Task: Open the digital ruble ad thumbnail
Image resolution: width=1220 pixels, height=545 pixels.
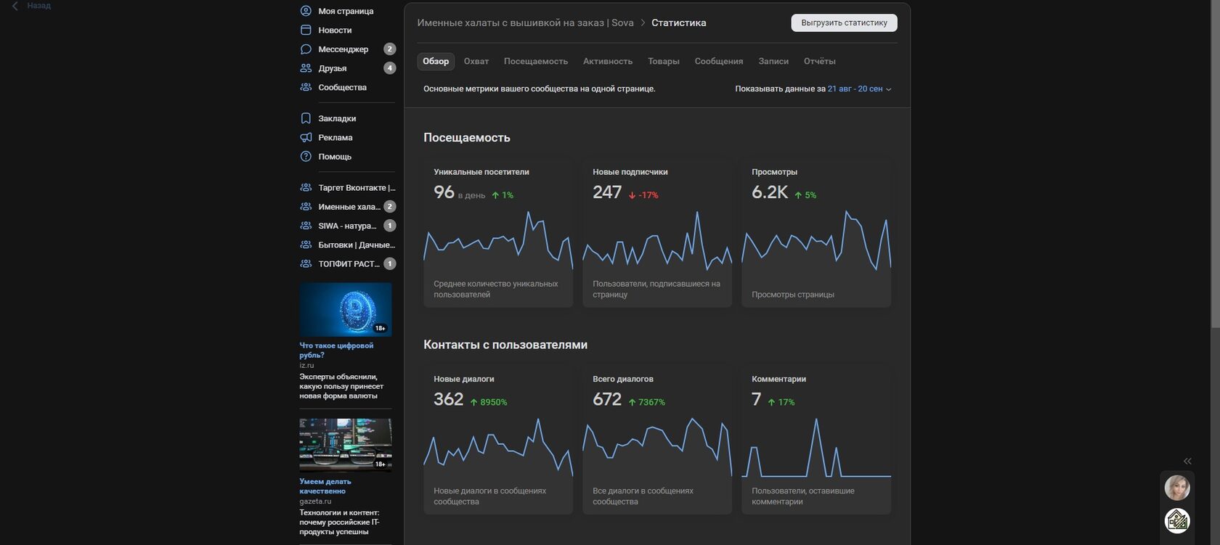Action: click(346, 309)
